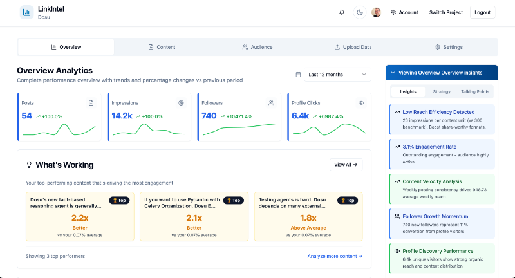Image resolution: width=515 pixels, height=278 pixels.
Task: Click the user profile avatar
Action: (377, 12)
